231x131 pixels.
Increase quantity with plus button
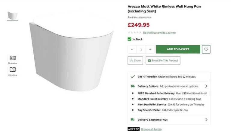(x=150, y=49)
